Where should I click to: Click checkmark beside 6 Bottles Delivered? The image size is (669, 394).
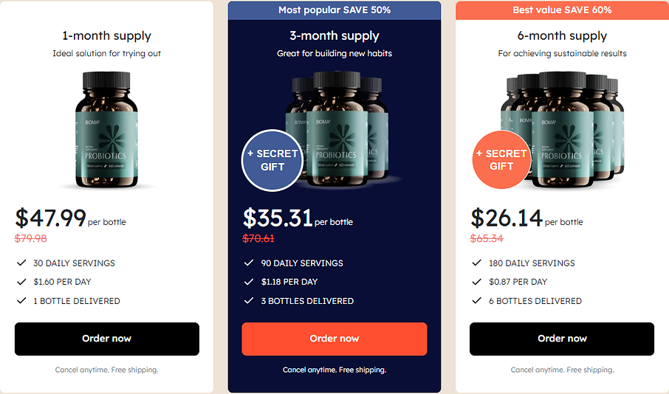(476, 301)
